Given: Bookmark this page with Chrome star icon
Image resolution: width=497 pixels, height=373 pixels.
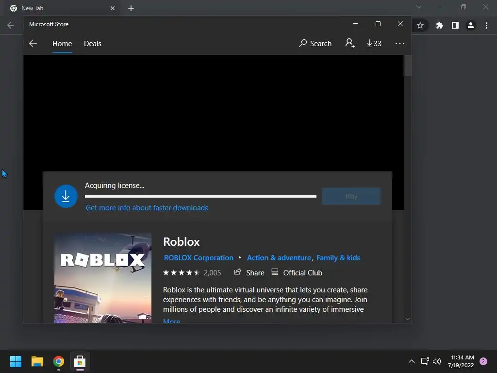Looking at the screenshot, I should pos(420,25).
